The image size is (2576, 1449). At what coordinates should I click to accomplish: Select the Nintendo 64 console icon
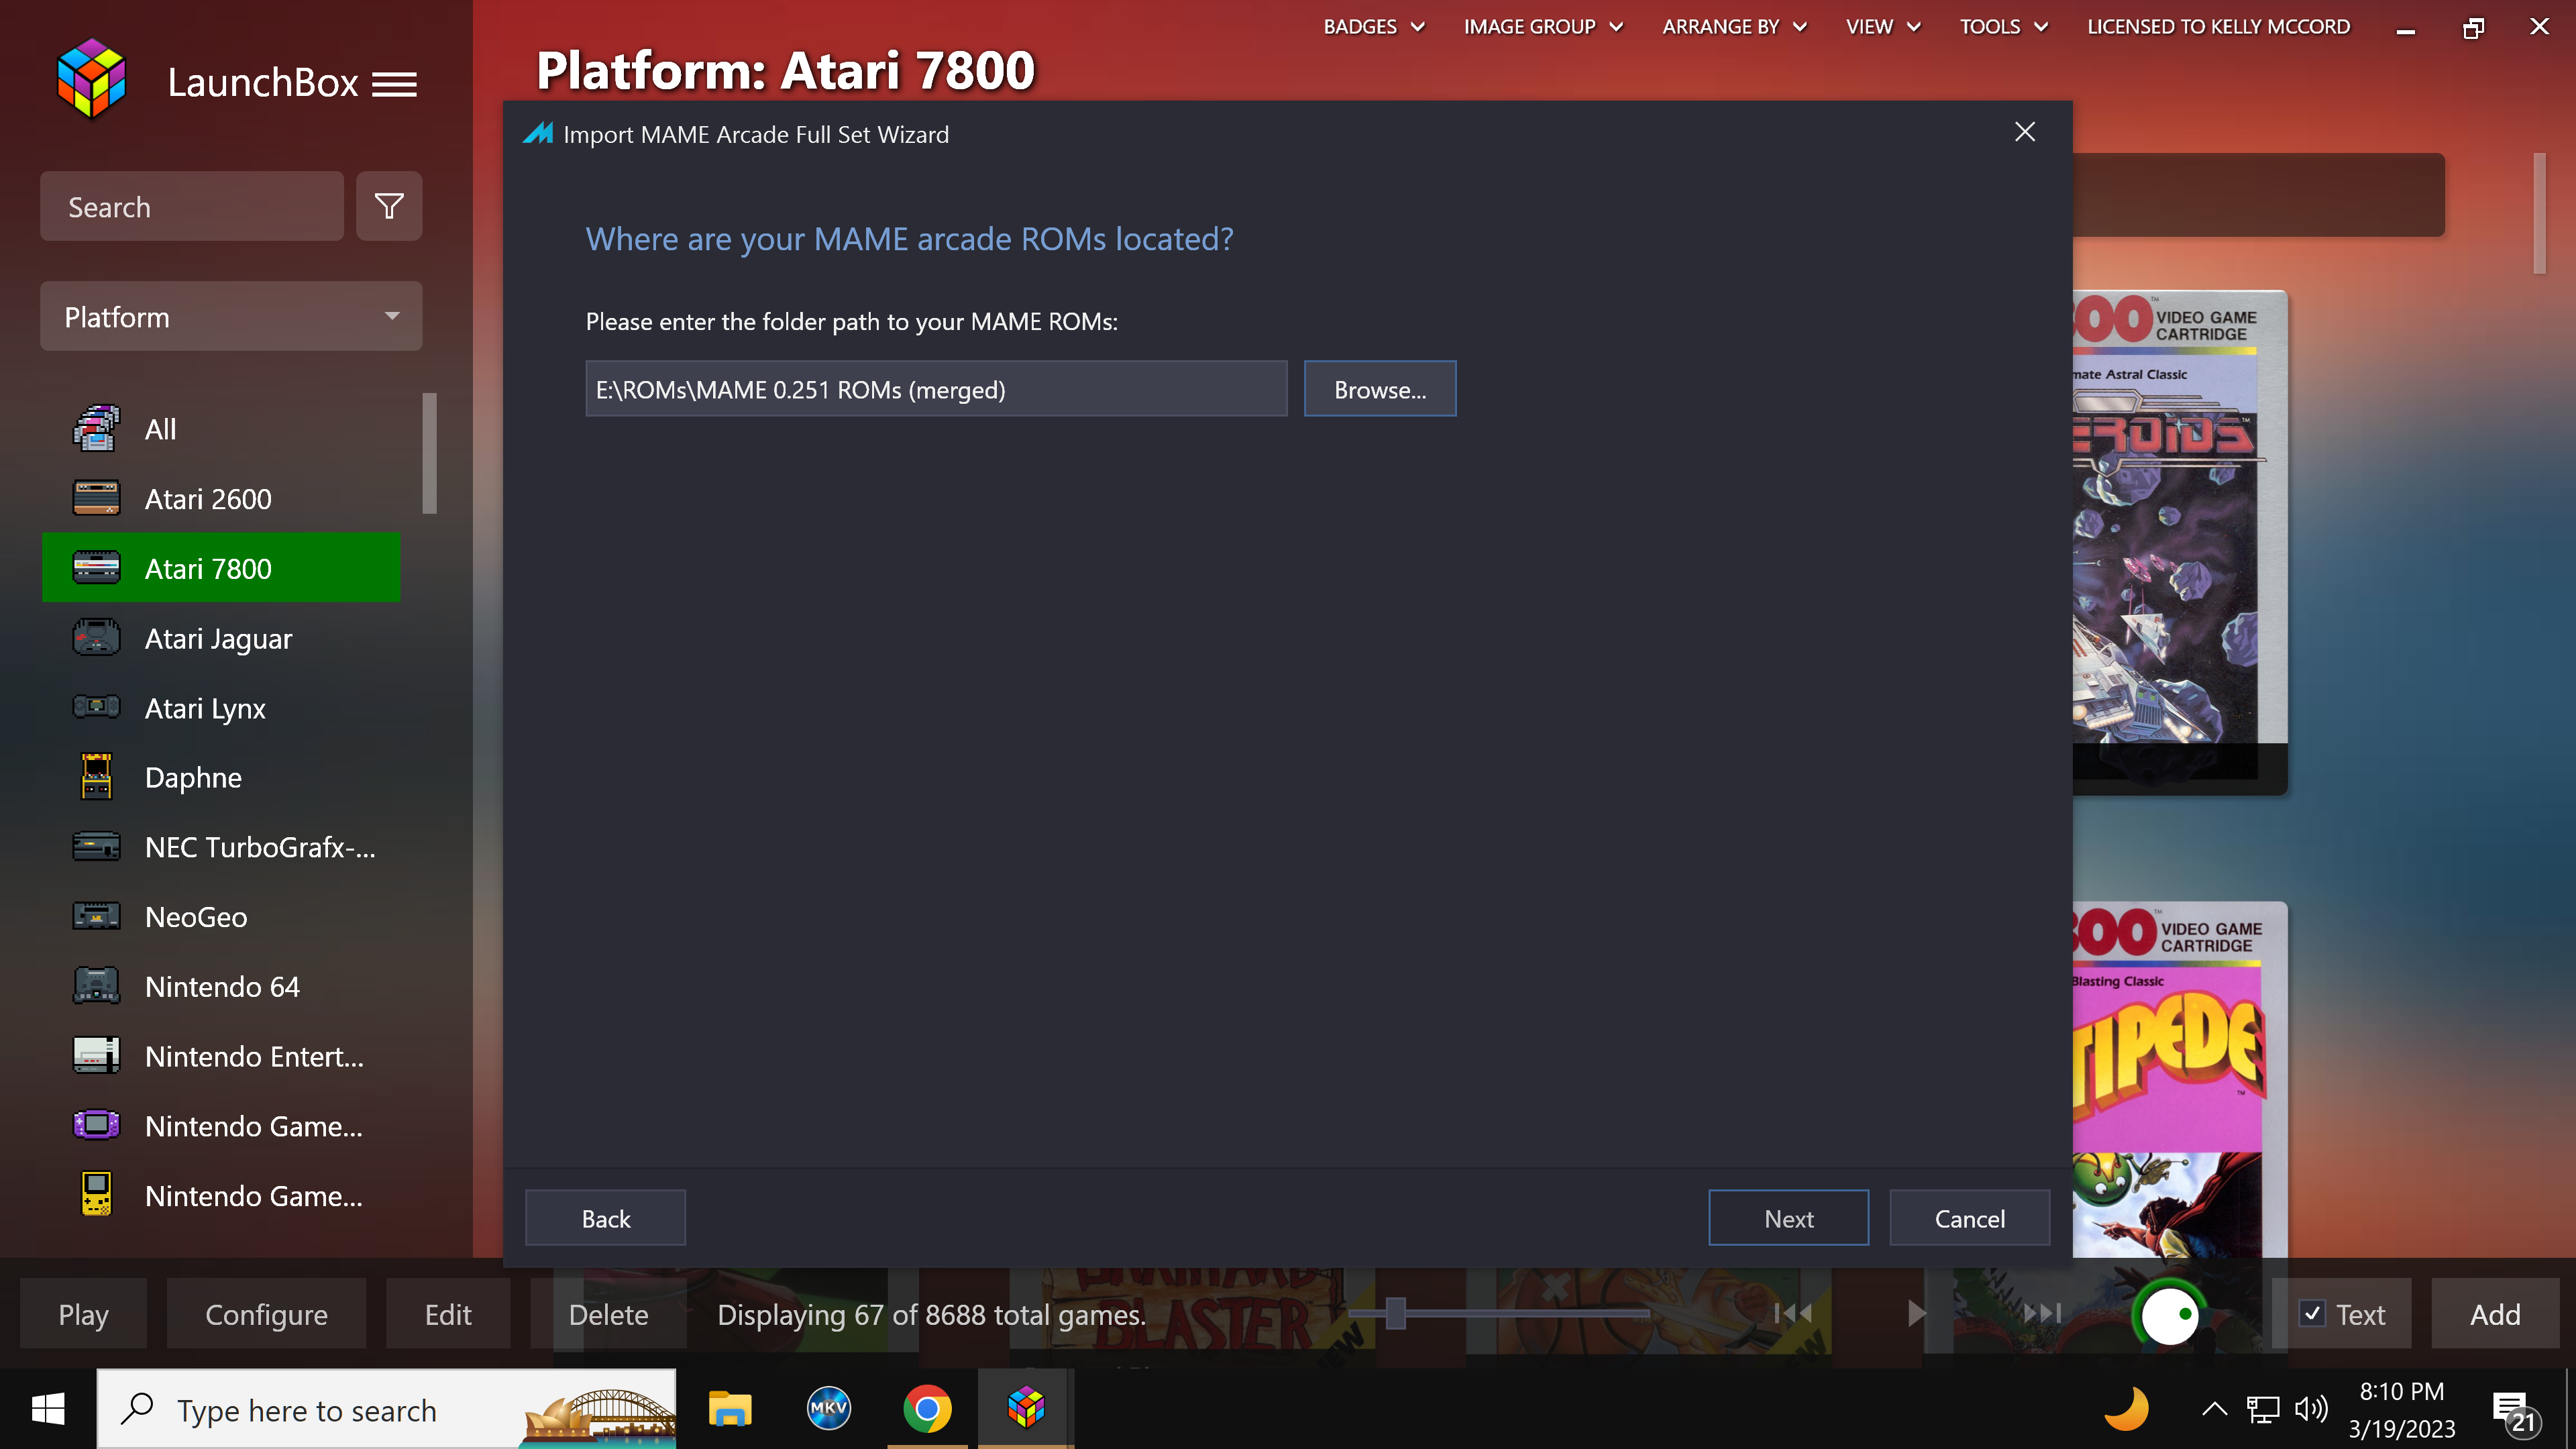coord(96,986)
